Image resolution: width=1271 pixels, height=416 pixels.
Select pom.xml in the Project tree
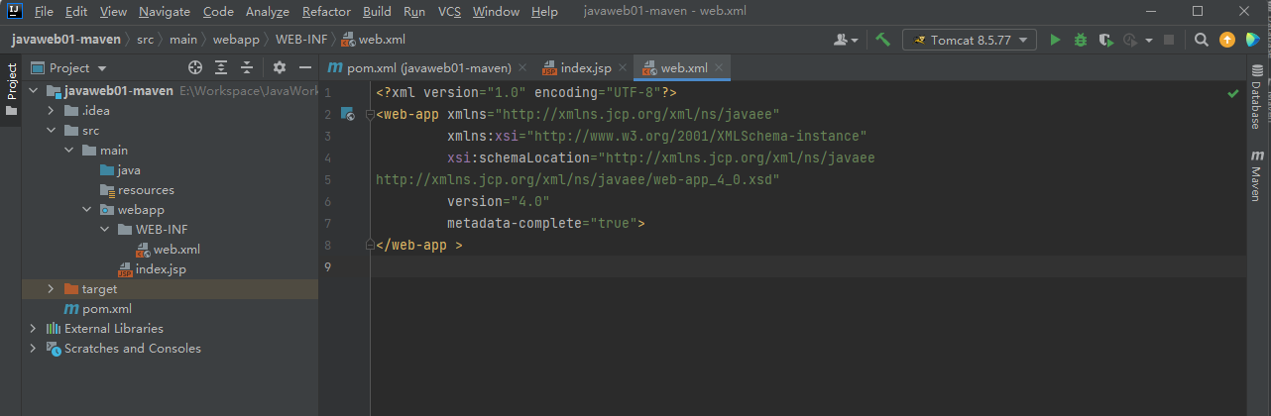[107, 309]
